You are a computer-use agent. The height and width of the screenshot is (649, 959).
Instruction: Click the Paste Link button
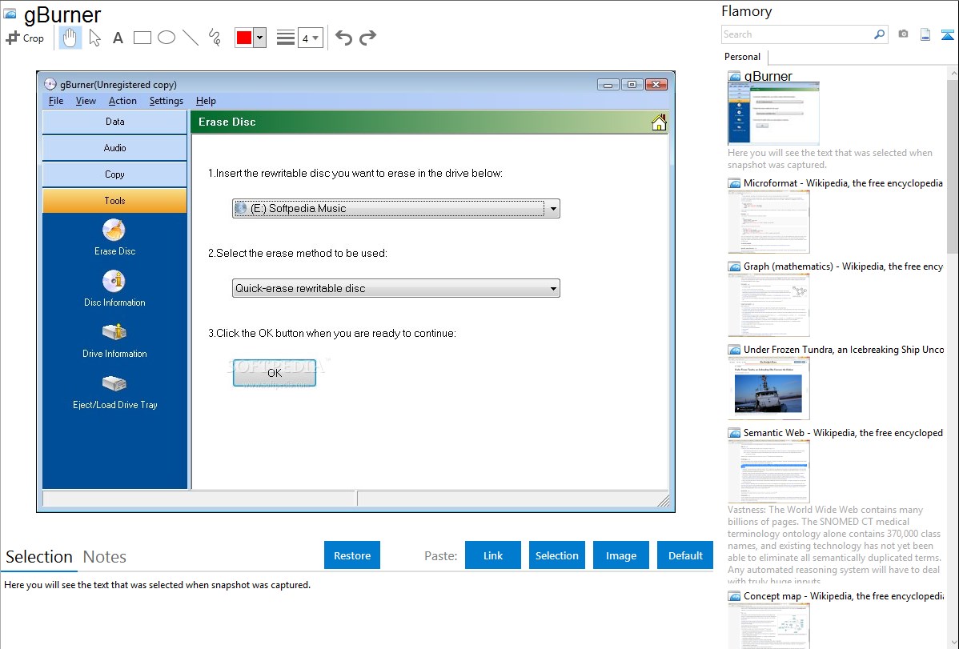coord(493,555)
